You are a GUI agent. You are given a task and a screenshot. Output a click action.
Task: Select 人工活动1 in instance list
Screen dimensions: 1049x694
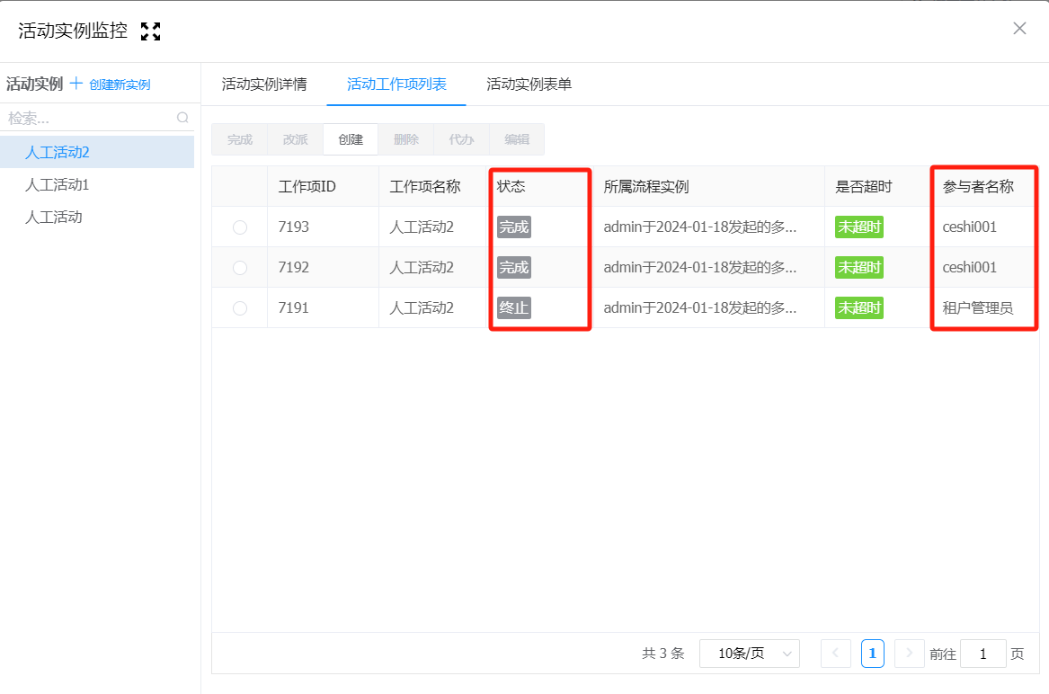(58, 185)
